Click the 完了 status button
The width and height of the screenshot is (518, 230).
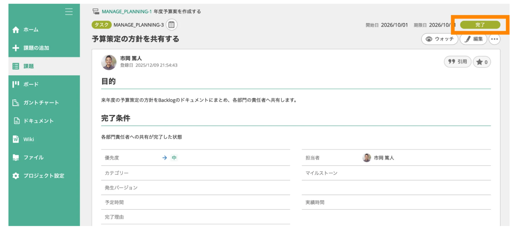tap(480, 25)
